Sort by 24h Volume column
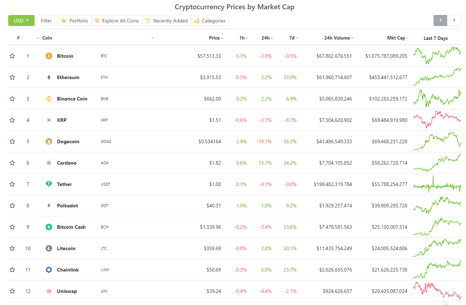The height and width of the screenshot is (305, 466). click(339, 38)
